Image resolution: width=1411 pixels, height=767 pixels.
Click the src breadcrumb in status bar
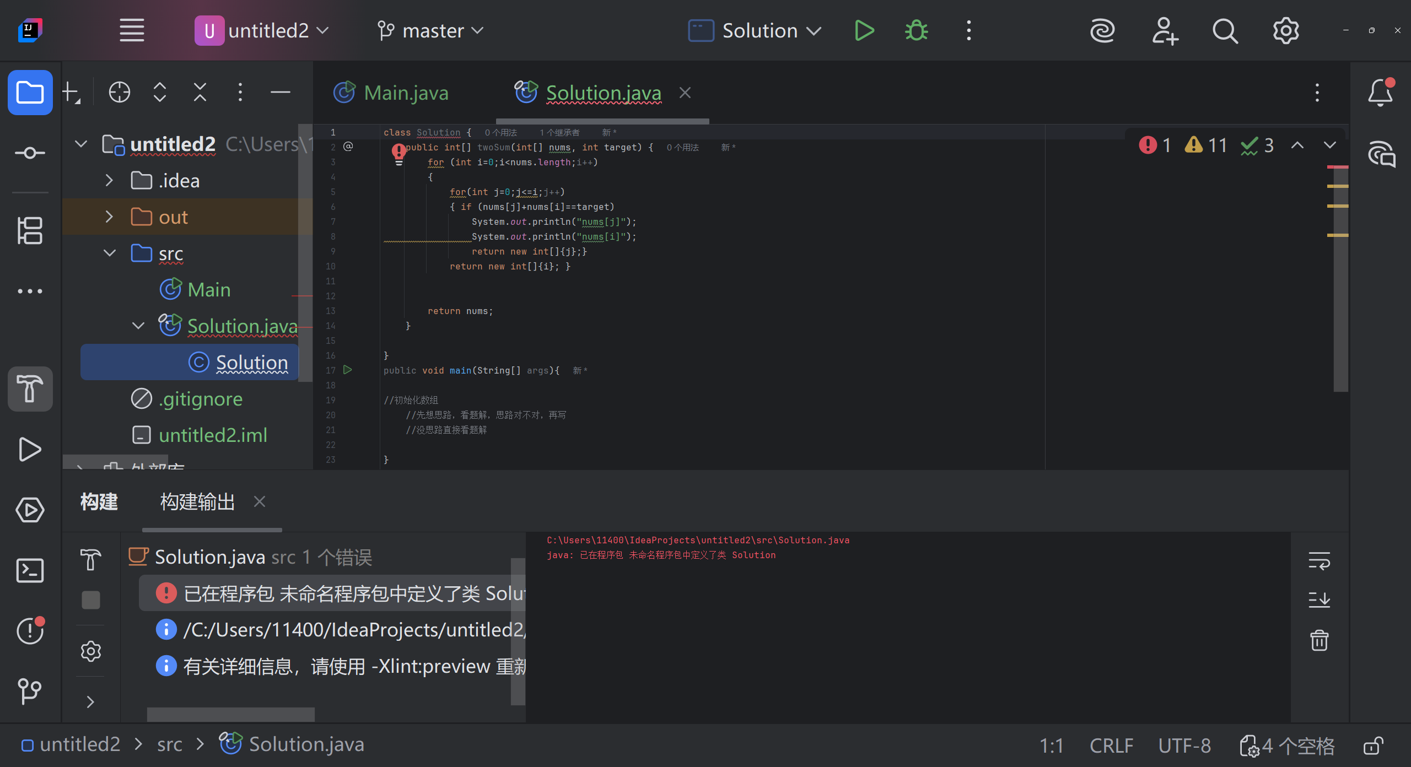coord(169,745)
